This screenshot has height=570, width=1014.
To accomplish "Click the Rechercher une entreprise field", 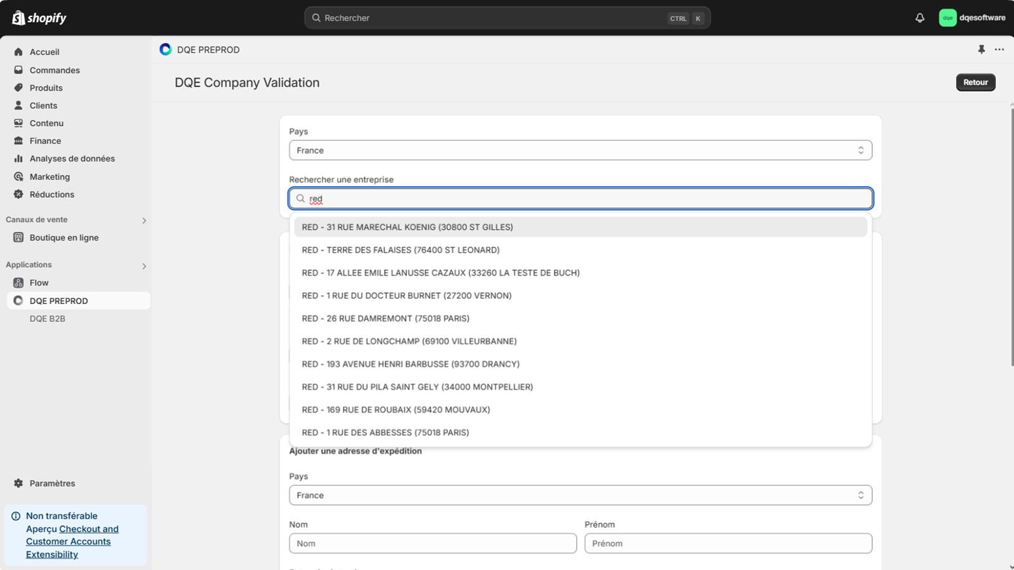I will click(581, 198).
